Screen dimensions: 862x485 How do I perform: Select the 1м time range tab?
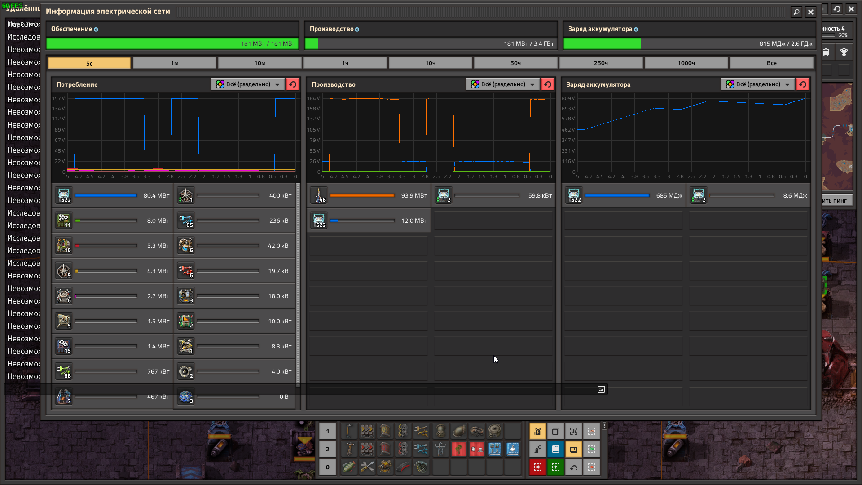[x=175, y=63]
